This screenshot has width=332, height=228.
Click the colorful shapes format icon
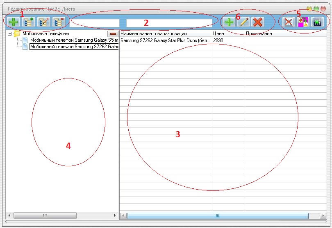(x=303, y=22)
